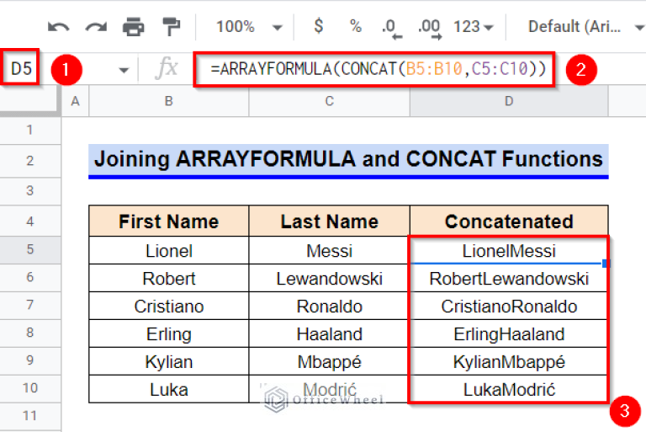Click cell containing LionelMessi
This screenshot has width=646, height=432.
click(x=509, y=251)
